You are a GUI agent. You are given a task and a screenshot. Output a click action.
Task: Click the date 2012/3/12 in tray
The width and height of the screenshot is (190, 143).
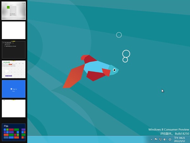(180, 141)
